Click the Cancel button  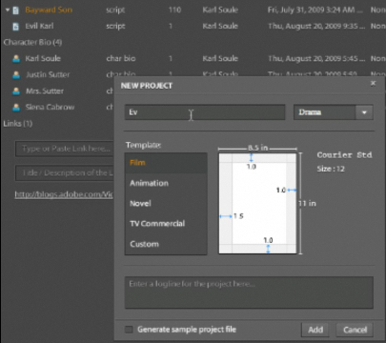tap(355, 330)
